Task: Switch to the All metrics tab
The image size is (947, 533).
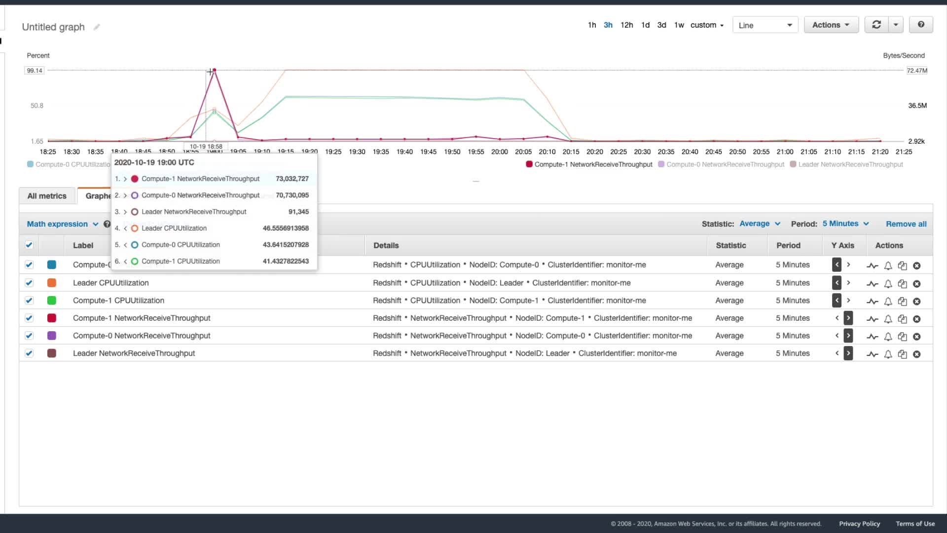Action: click(x=47, y=196)
